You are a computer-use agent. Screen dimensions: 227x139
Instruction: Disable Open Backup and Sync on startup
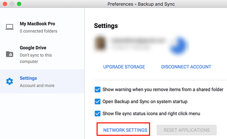click(97, 102)
